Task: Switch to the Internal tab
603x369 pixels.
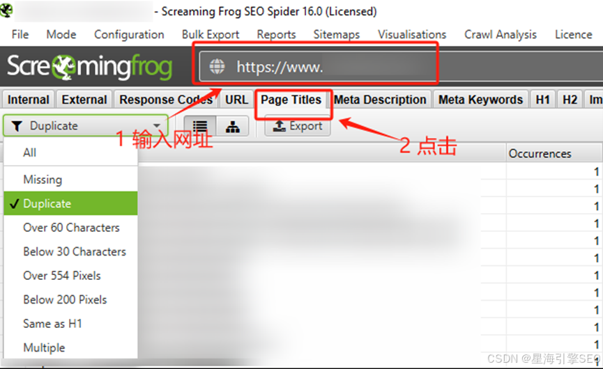Action: [x=28, y=100]
